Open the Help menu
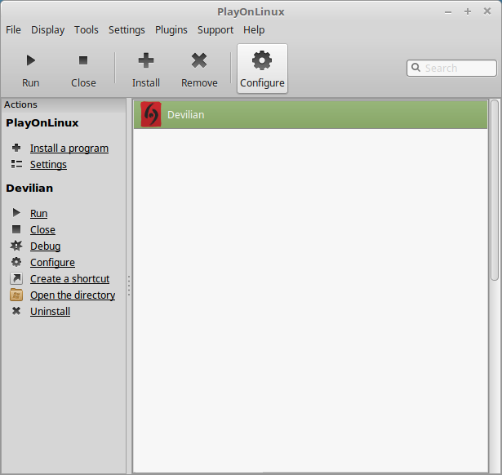Screen dimensions: 502x475 point(254,29)
